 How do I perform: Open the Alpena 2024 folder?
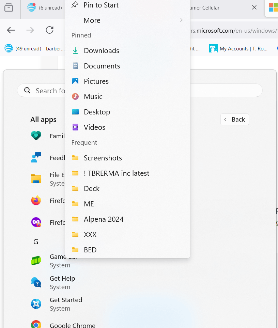[128, 219]
